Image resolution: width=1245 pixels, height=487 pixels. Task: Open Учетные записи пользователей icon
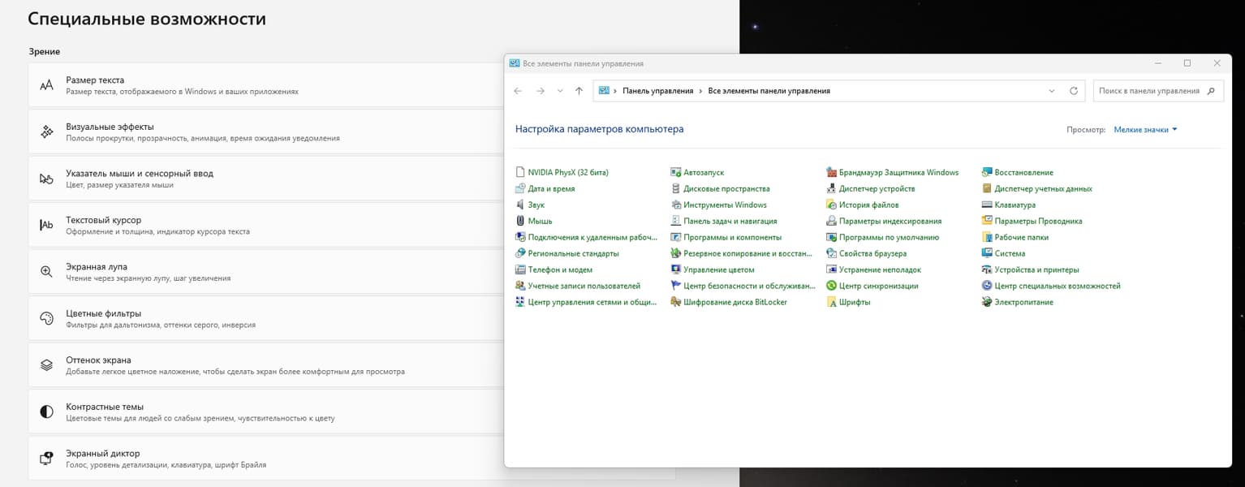click(520, 286)
